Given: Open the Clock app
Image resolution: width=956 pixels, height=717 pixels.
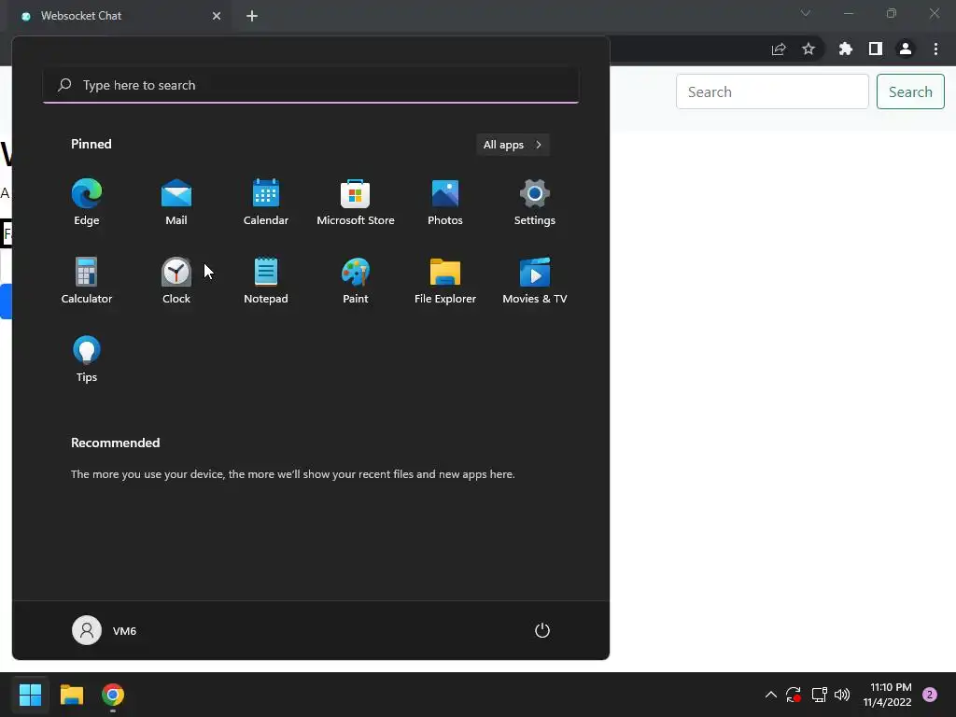Looking at the screenshot, I should 176,280.
